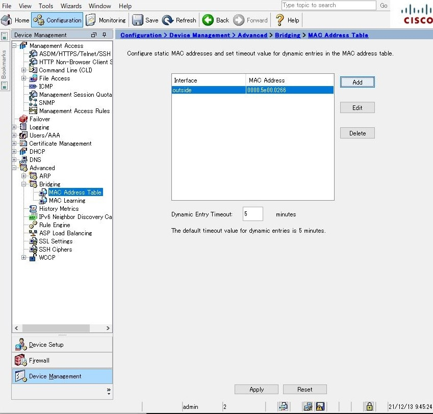This screenshot has width=433, height=414.
Task: Go back with the green Back arrow
Action: 208,20
